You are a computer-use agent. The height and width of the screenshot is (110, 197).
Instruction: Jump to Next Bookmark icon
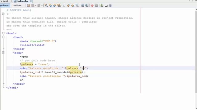73,5
